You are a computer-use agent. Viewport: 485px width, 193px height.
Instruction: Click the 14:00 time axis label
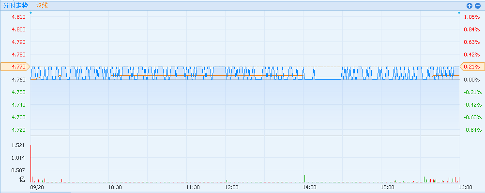309,187
